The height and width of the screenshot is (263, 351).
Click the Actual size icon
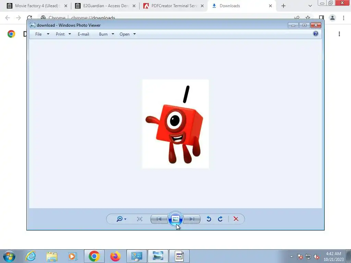[x=140, y=219]
